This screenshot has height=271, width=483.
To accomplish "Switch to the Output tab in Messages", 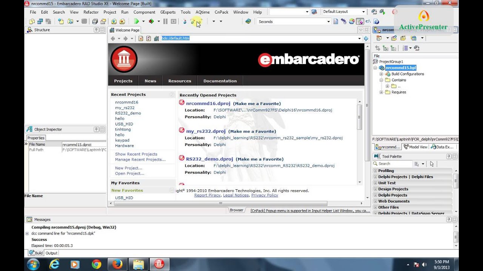I will point(51,253).
